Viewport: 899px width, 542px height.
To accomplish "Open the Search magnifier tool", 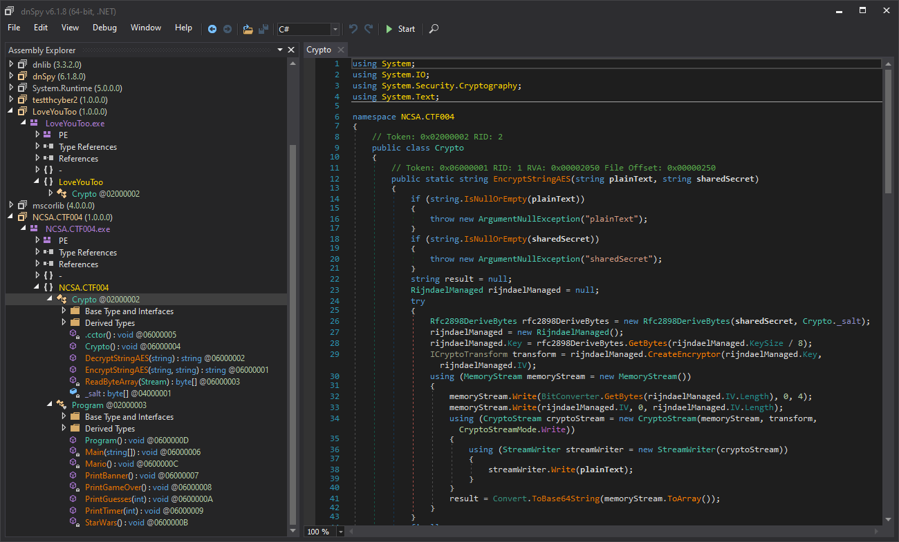I will click(434, 29).
